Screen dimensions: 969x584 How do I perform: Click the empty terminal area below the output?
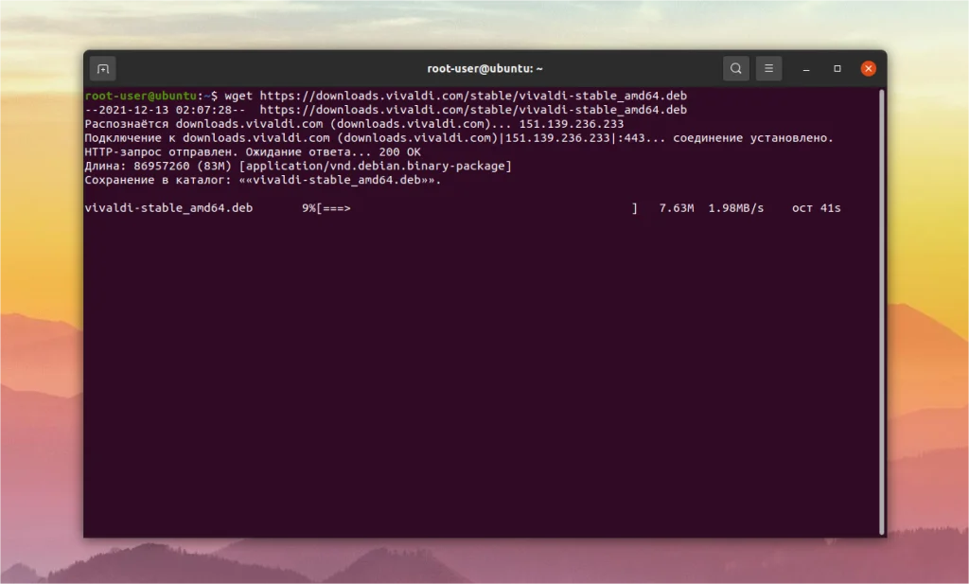point(473,379)
